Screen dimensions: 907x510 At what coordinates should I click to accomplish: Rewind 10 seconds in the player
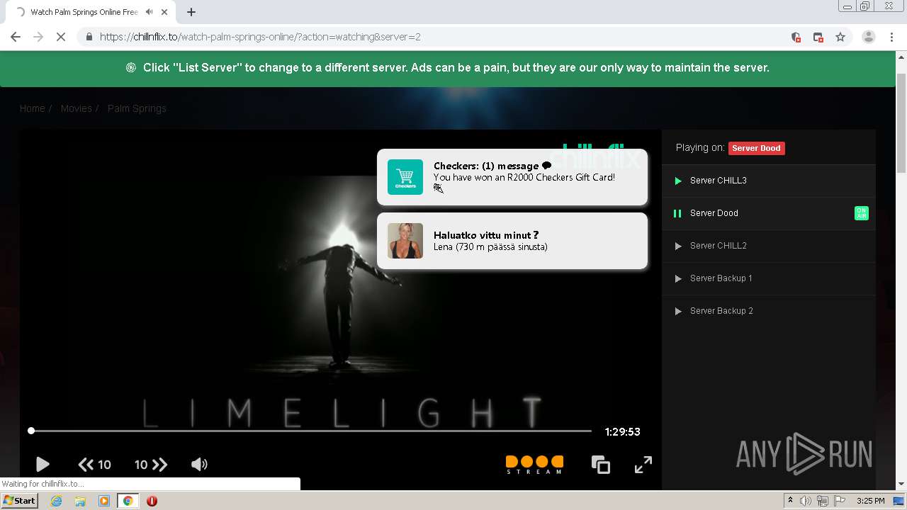pos(94,465)
